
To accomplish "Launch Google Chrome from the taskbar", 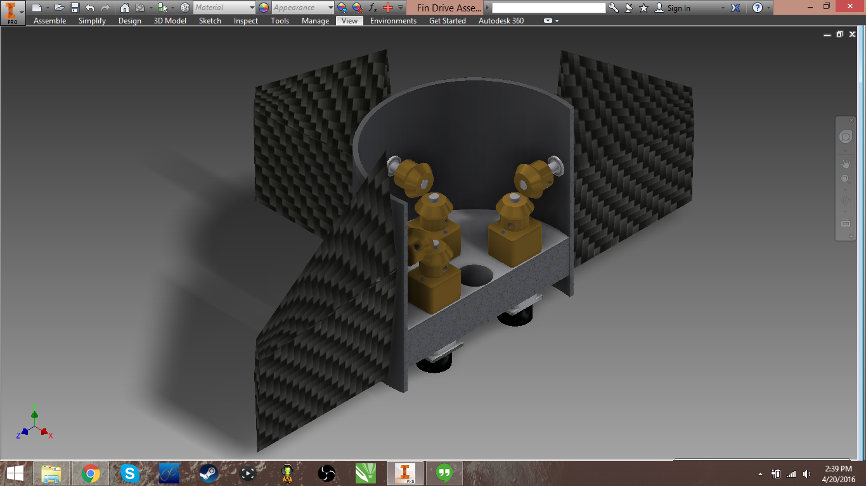I will (91, 473).
